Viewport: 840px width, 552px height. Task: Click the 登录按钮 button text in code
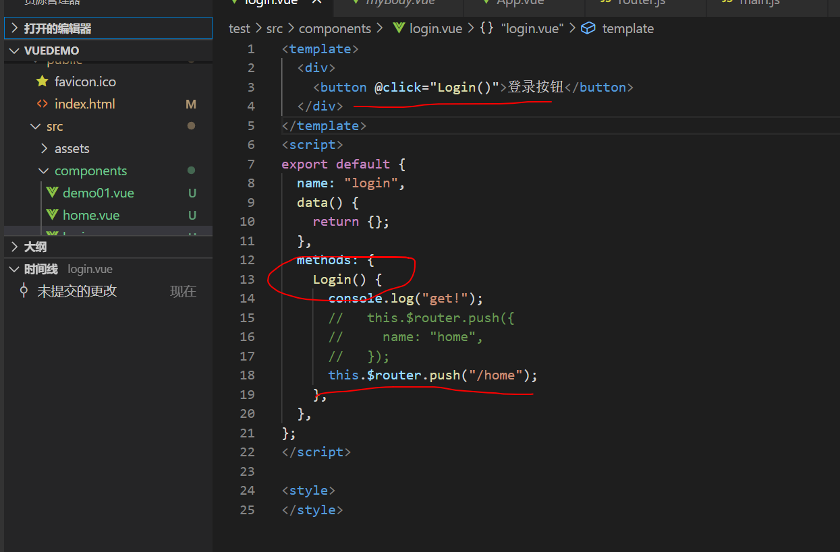point(536,87)
